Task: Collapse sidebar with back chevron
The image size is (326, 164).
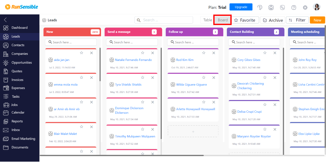Action: coord(5,20)
